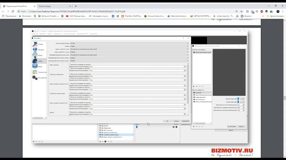Adjust the blue mixer volume slider
The width and height of the screenshot is (286, 160).
point(137,127)
